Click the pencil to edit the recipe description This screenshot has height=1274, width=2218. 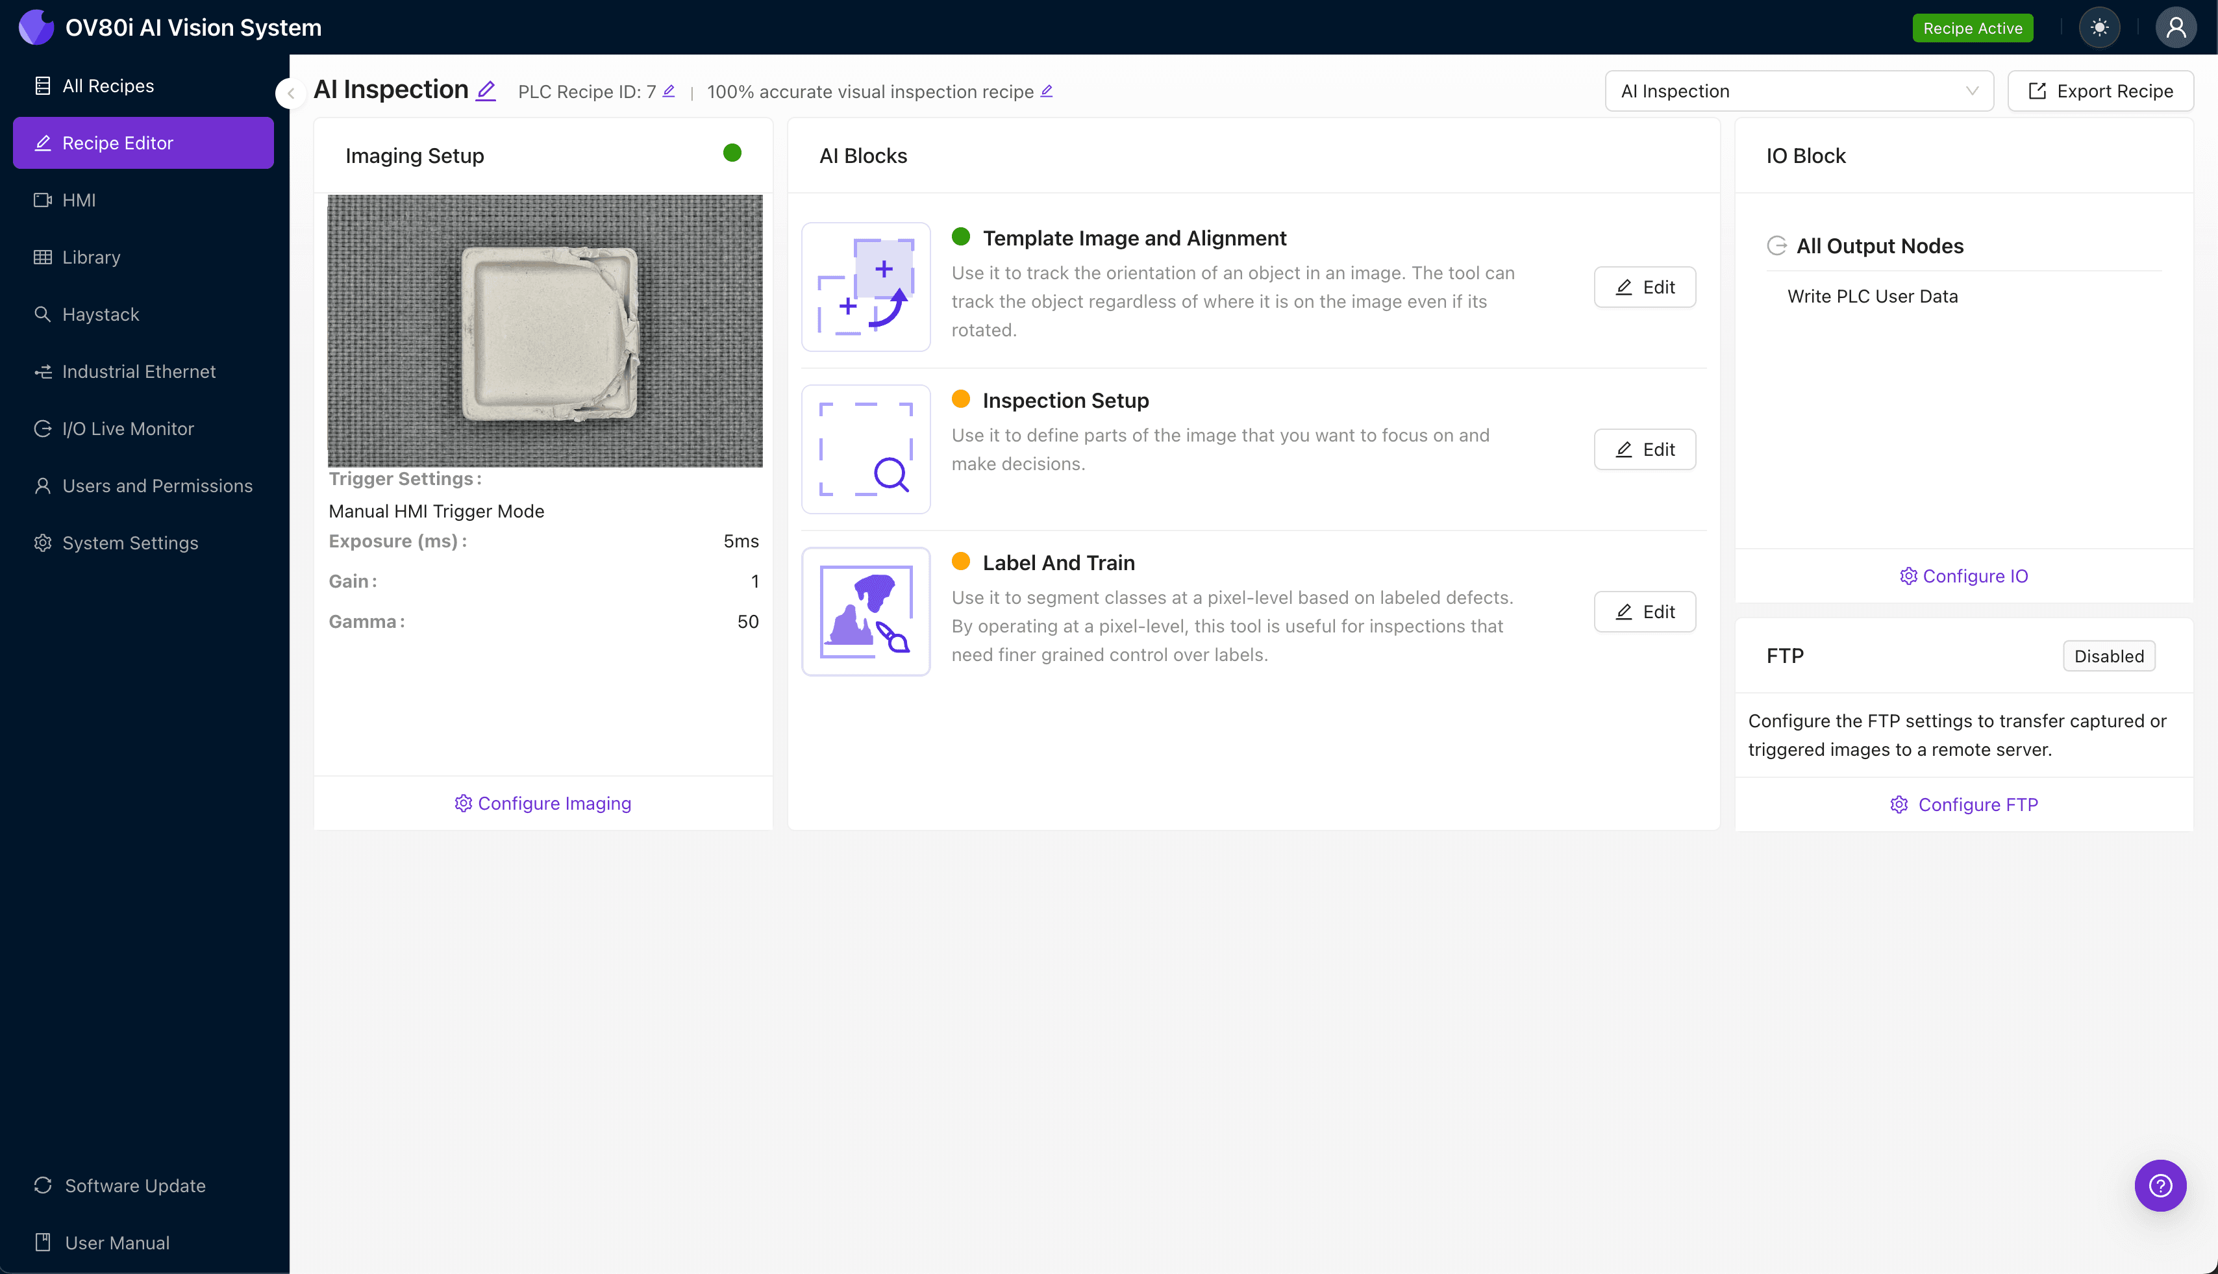(x=1047, y=91)
